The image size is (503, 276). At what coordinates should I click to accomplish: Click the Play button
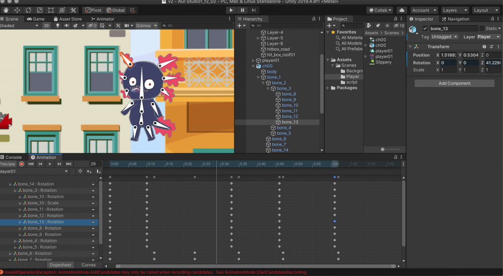pos(231,10)
